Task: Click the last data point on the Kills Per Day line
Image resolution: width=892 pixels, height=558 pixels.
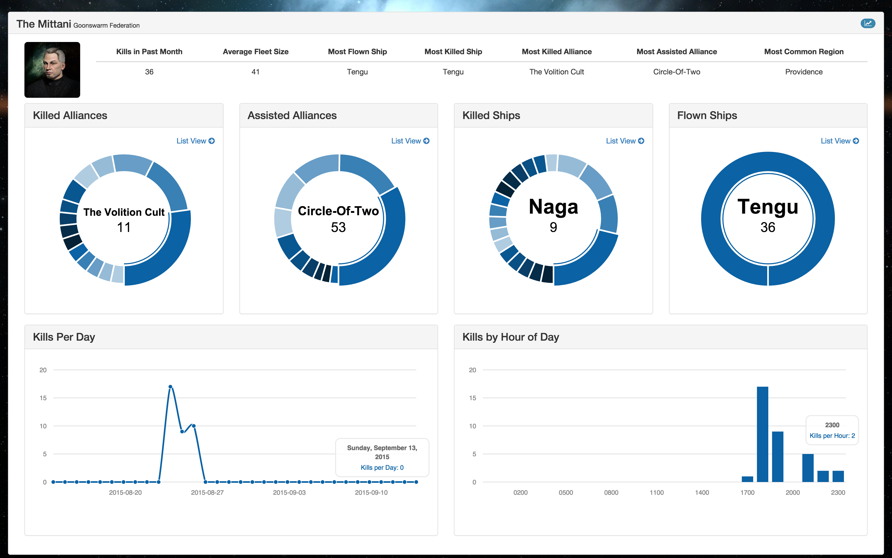Action: (x=416, y=482)
